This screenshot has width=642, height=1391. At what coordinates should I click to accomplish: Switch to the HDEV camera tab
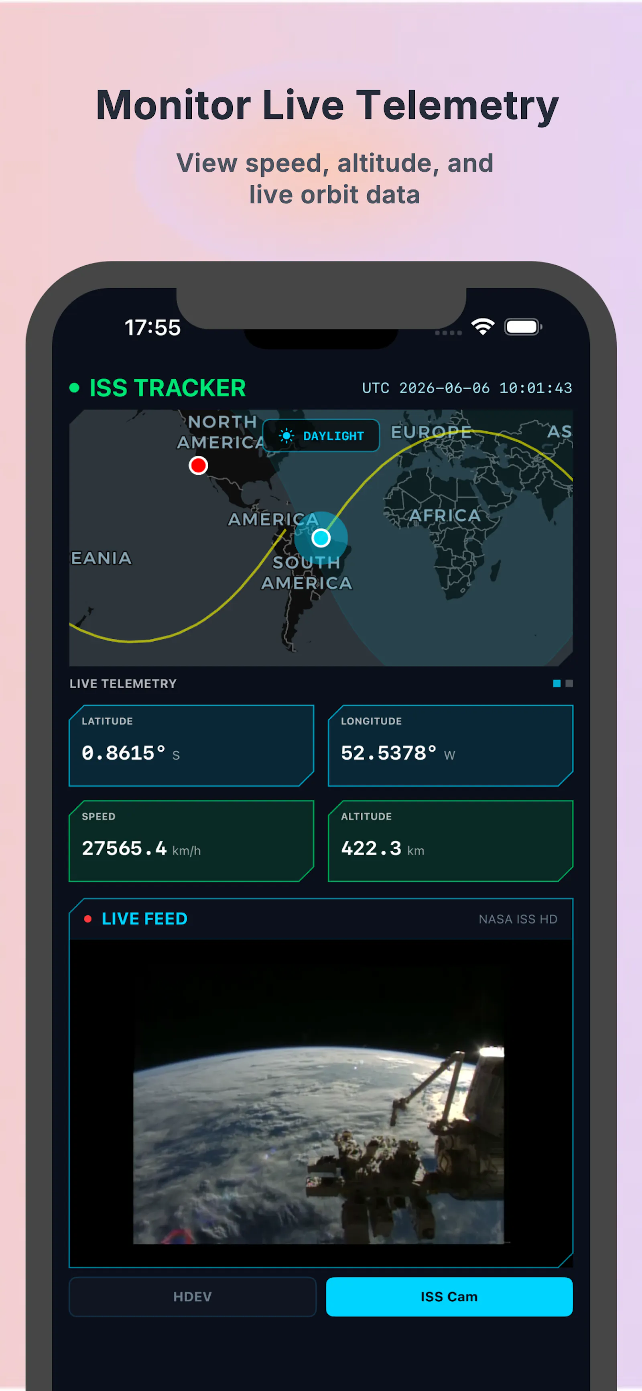click(193, 1297)
